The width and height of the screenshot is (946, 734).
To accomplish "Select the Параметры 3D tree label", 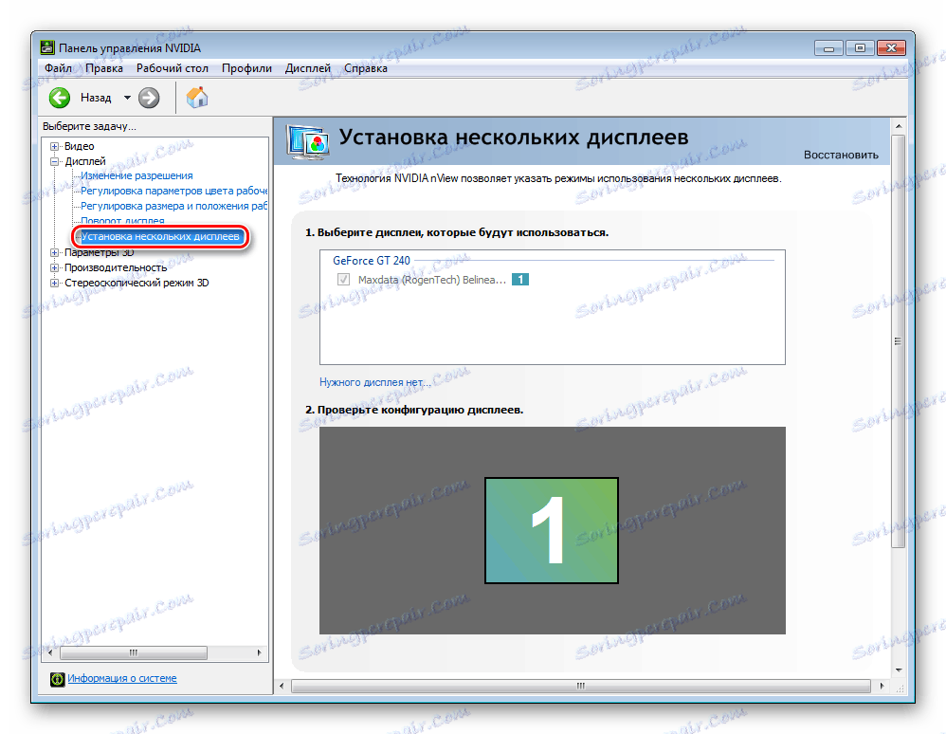I will click(x=99, y=252).
